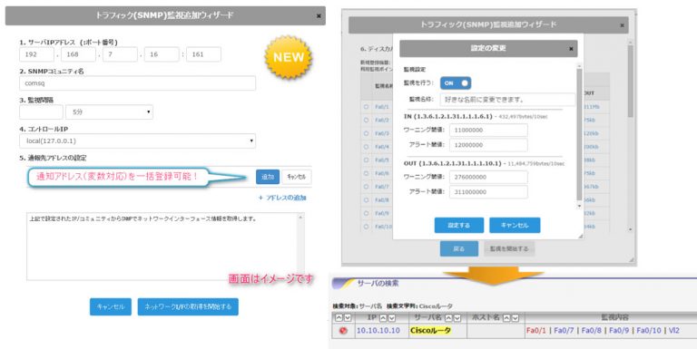The width and height of the screenshot is (697, 349).
Task: Open Fa0/8 link in 監視内容 column
Action: (x=591, y=331)
